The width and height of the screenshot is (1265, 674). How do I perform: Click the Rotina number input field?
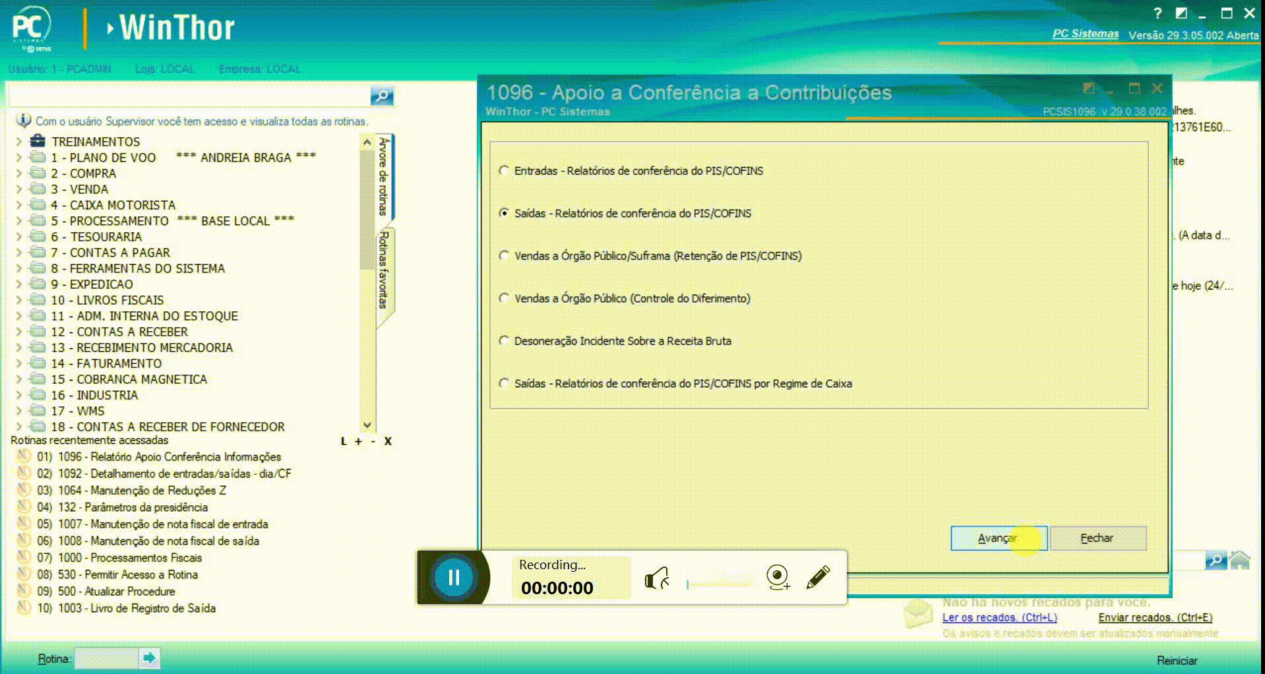tap(106, 658)
